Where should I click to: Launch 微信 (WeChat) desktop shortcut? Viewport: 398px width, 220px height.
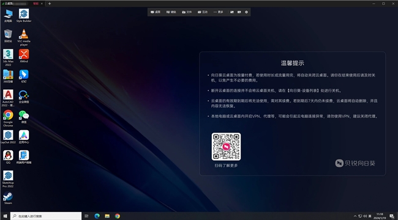(24, 117)
